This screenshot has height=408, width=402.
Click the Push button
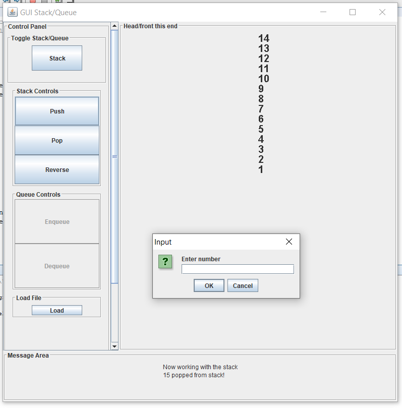pos(57,111)
